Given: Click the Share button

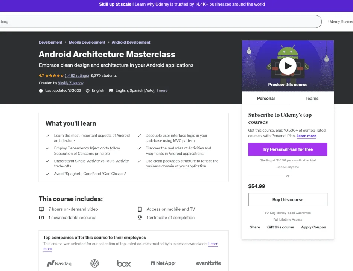Looking at the screenshot, I should (255, 227).
